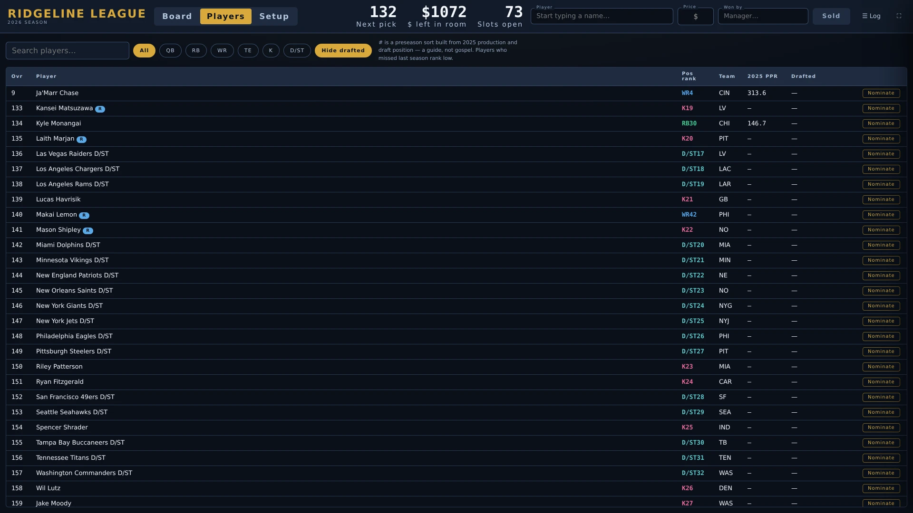
Task: Focus the Search players box
Action: click(68, 50)
